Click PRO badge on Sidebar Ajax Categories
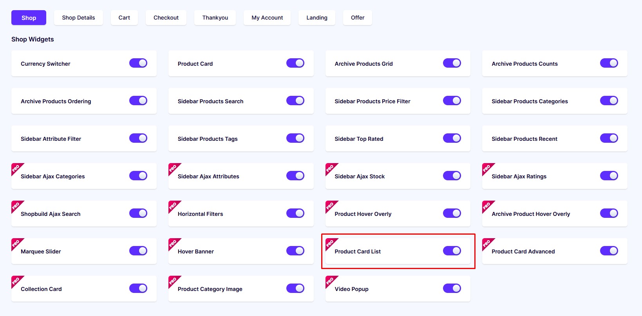 16,168
